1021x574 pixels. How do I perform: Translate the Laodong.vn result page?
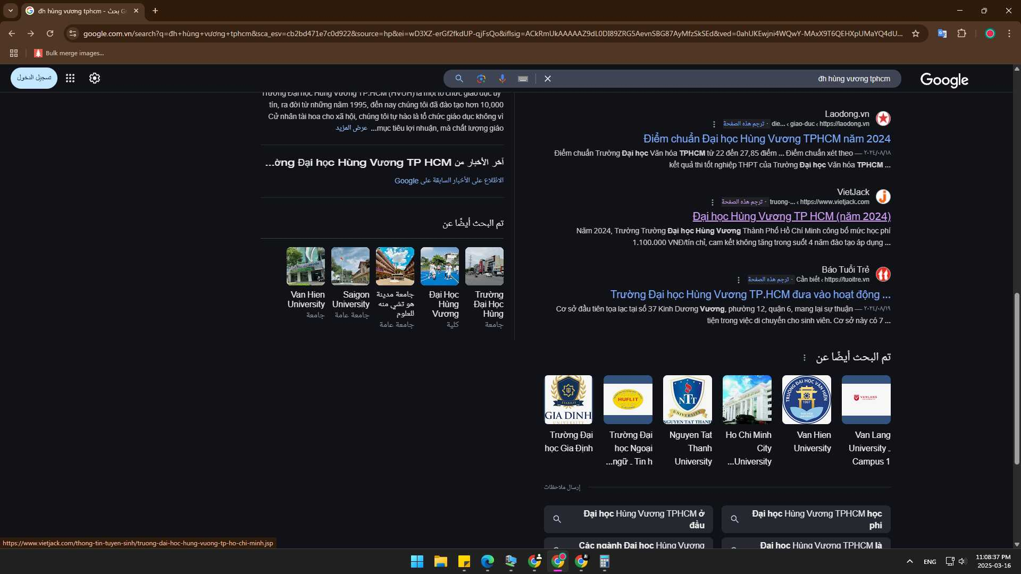(743, 124)
